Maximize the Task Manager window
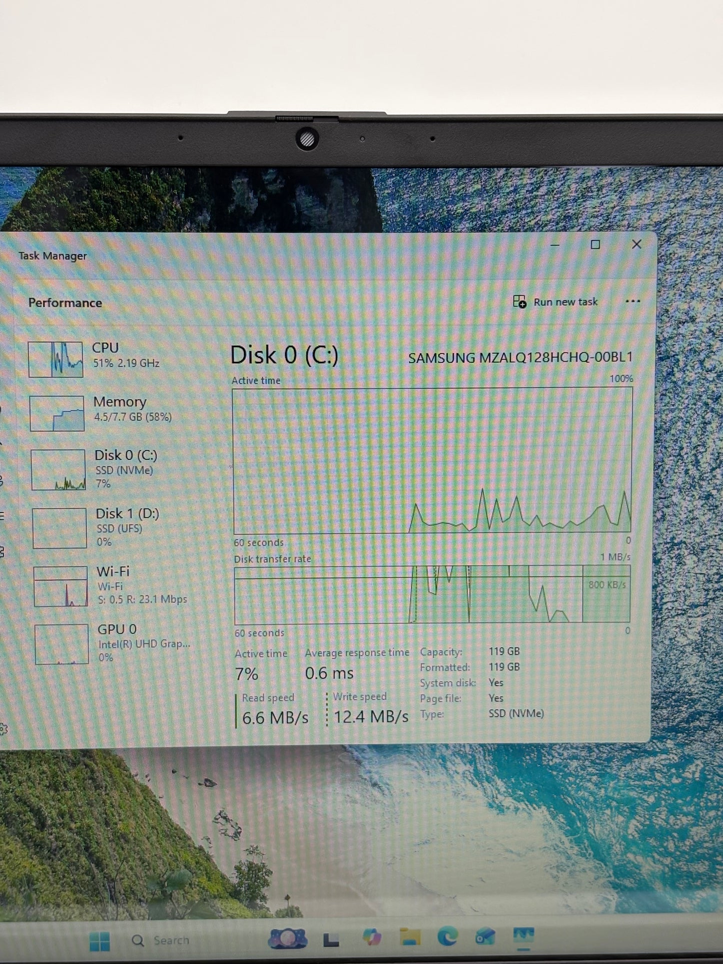This screenshot has width=723, height=964. click(595, 245)
